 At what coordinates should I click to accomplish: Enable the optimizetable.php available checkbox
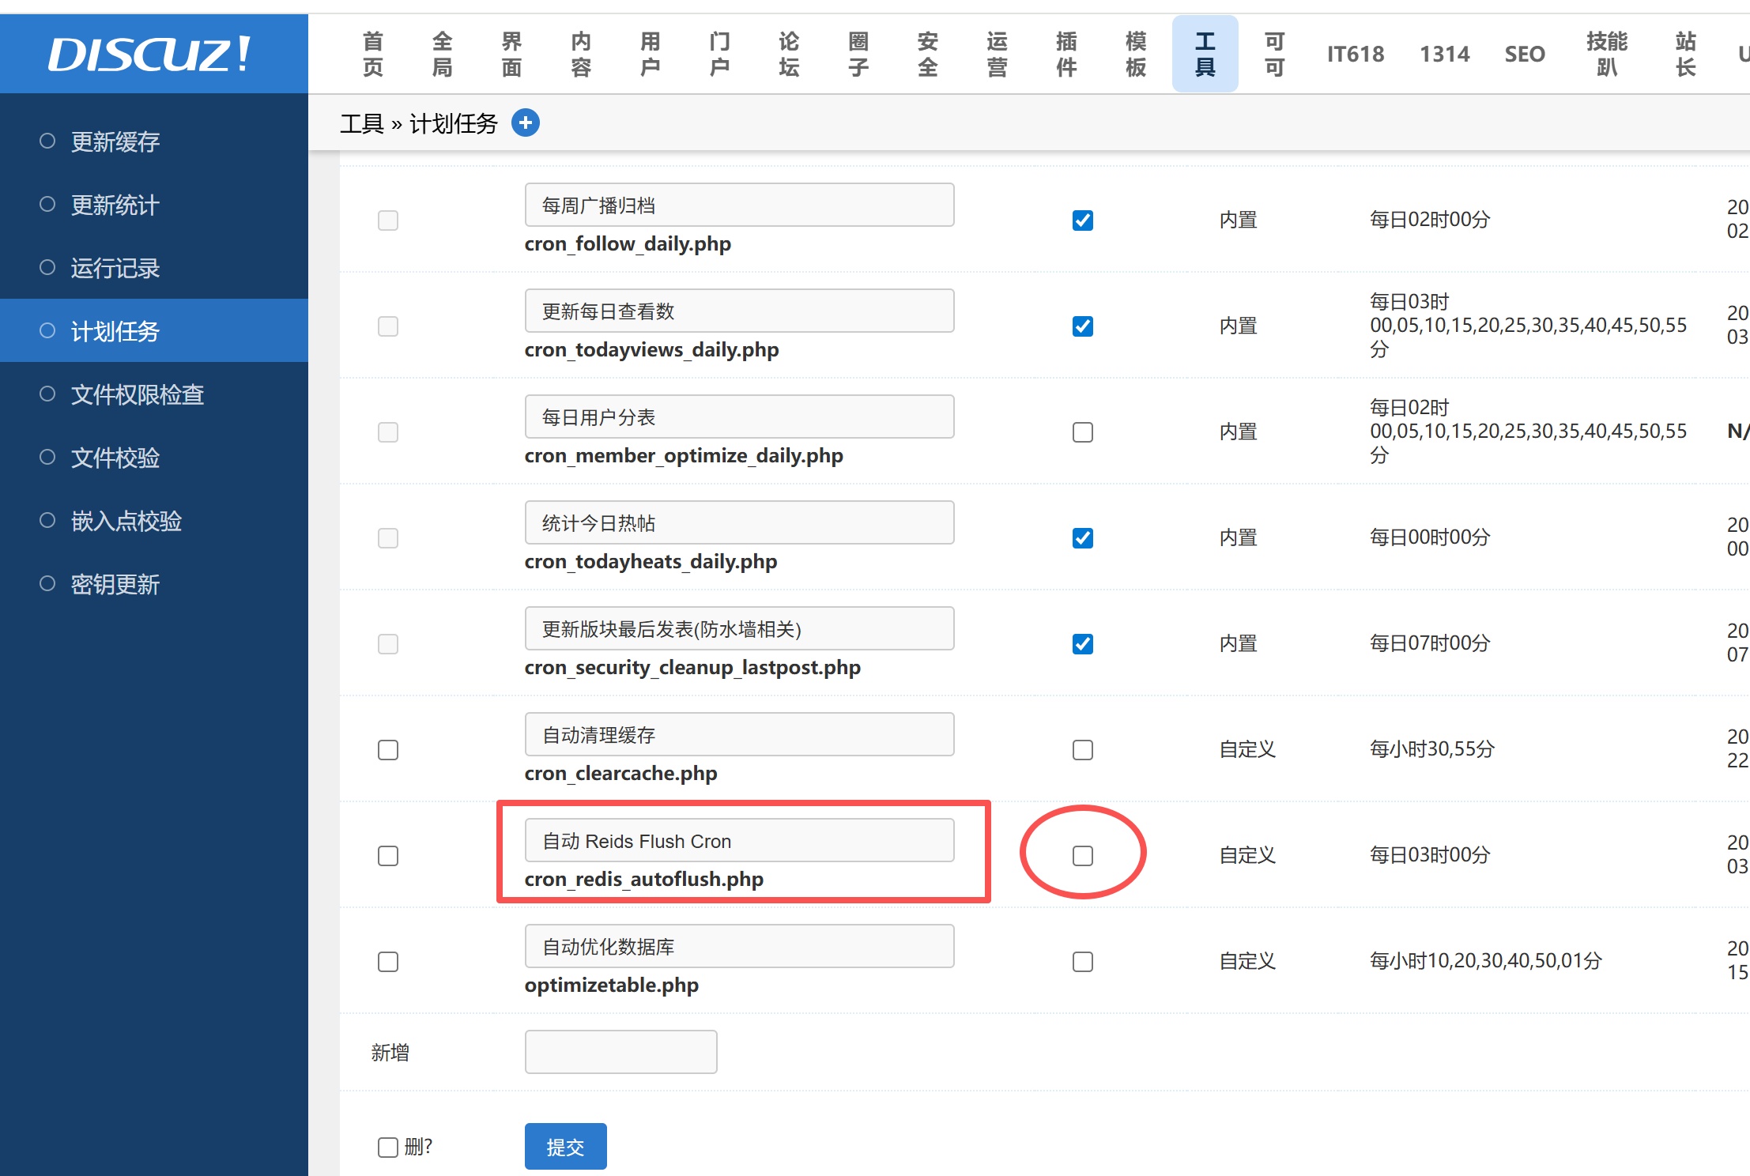[1083, 962]
